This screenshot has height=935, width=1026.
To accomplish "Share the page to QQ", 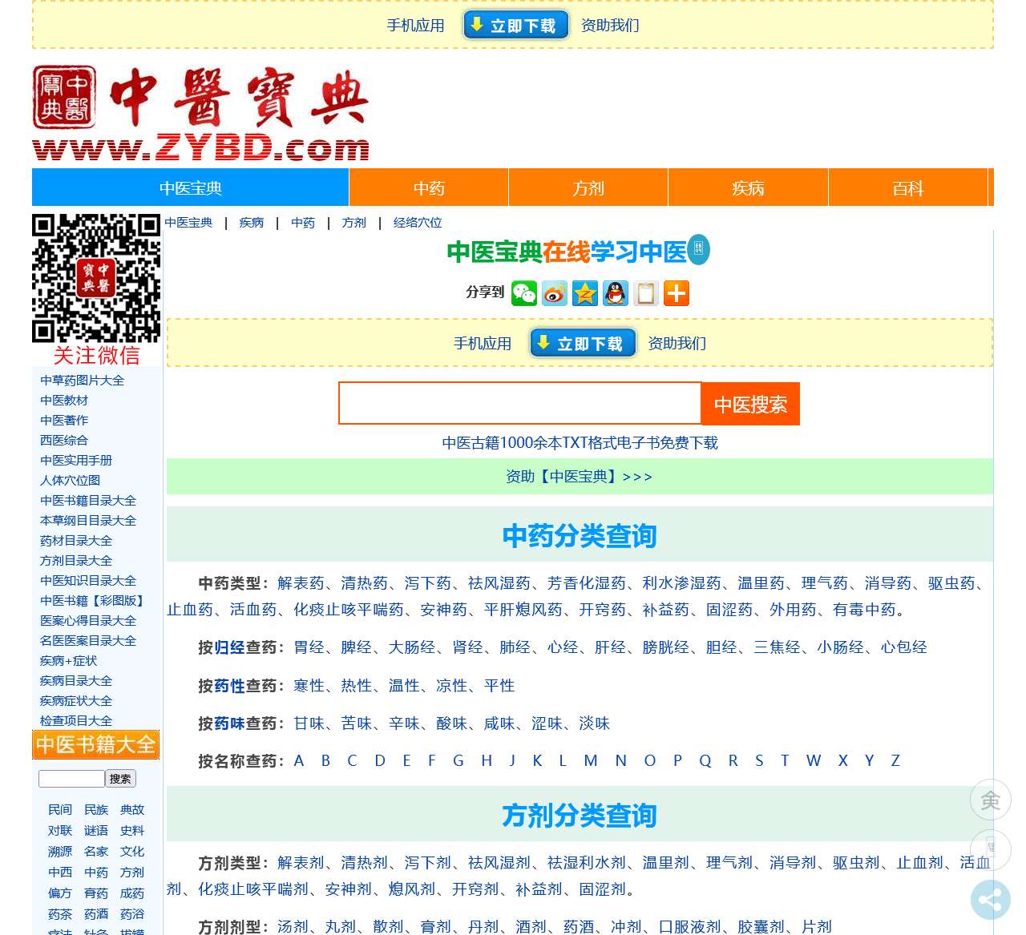I will coord(616,293).
